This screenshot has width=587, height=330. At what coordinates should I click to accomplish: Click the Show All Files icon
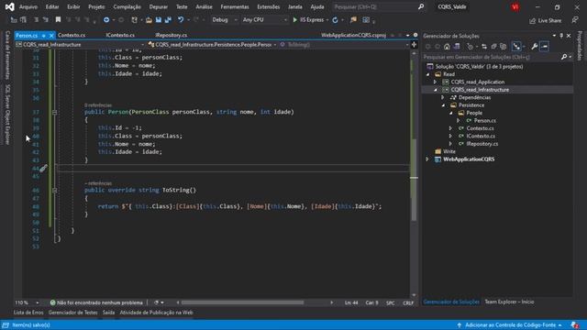(x=504, y=47)
